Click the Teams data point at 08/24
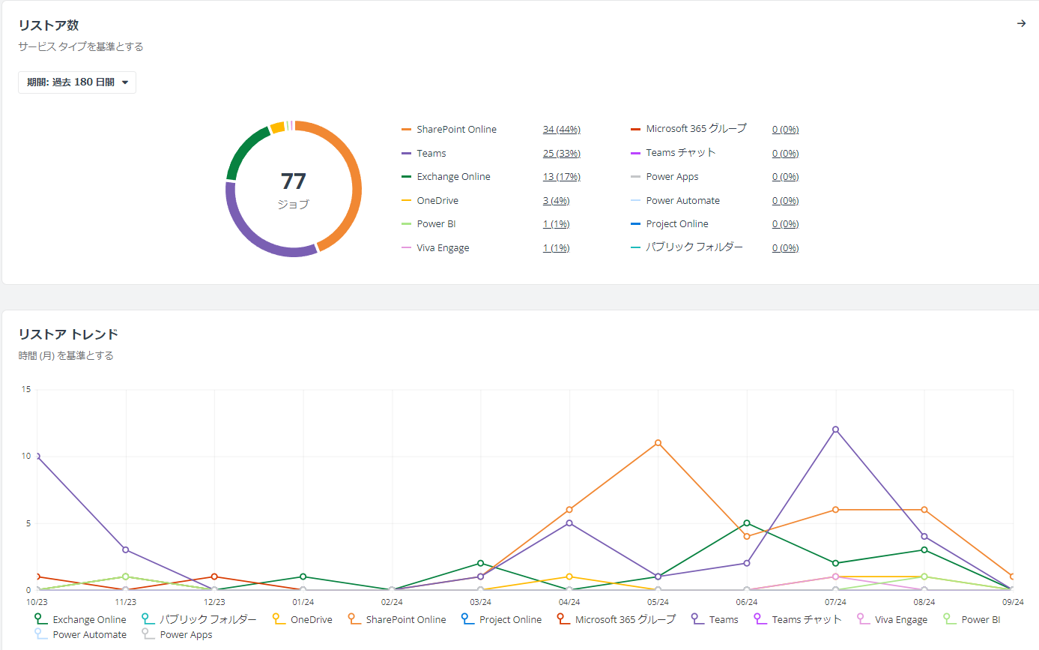Image resolution: width=1039 pixels, height=650 pixels. (x=924, y=537)
